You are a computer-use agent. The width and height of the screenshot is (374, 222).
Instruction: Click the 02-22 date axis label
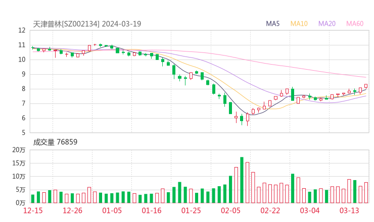tap(270, 210)
